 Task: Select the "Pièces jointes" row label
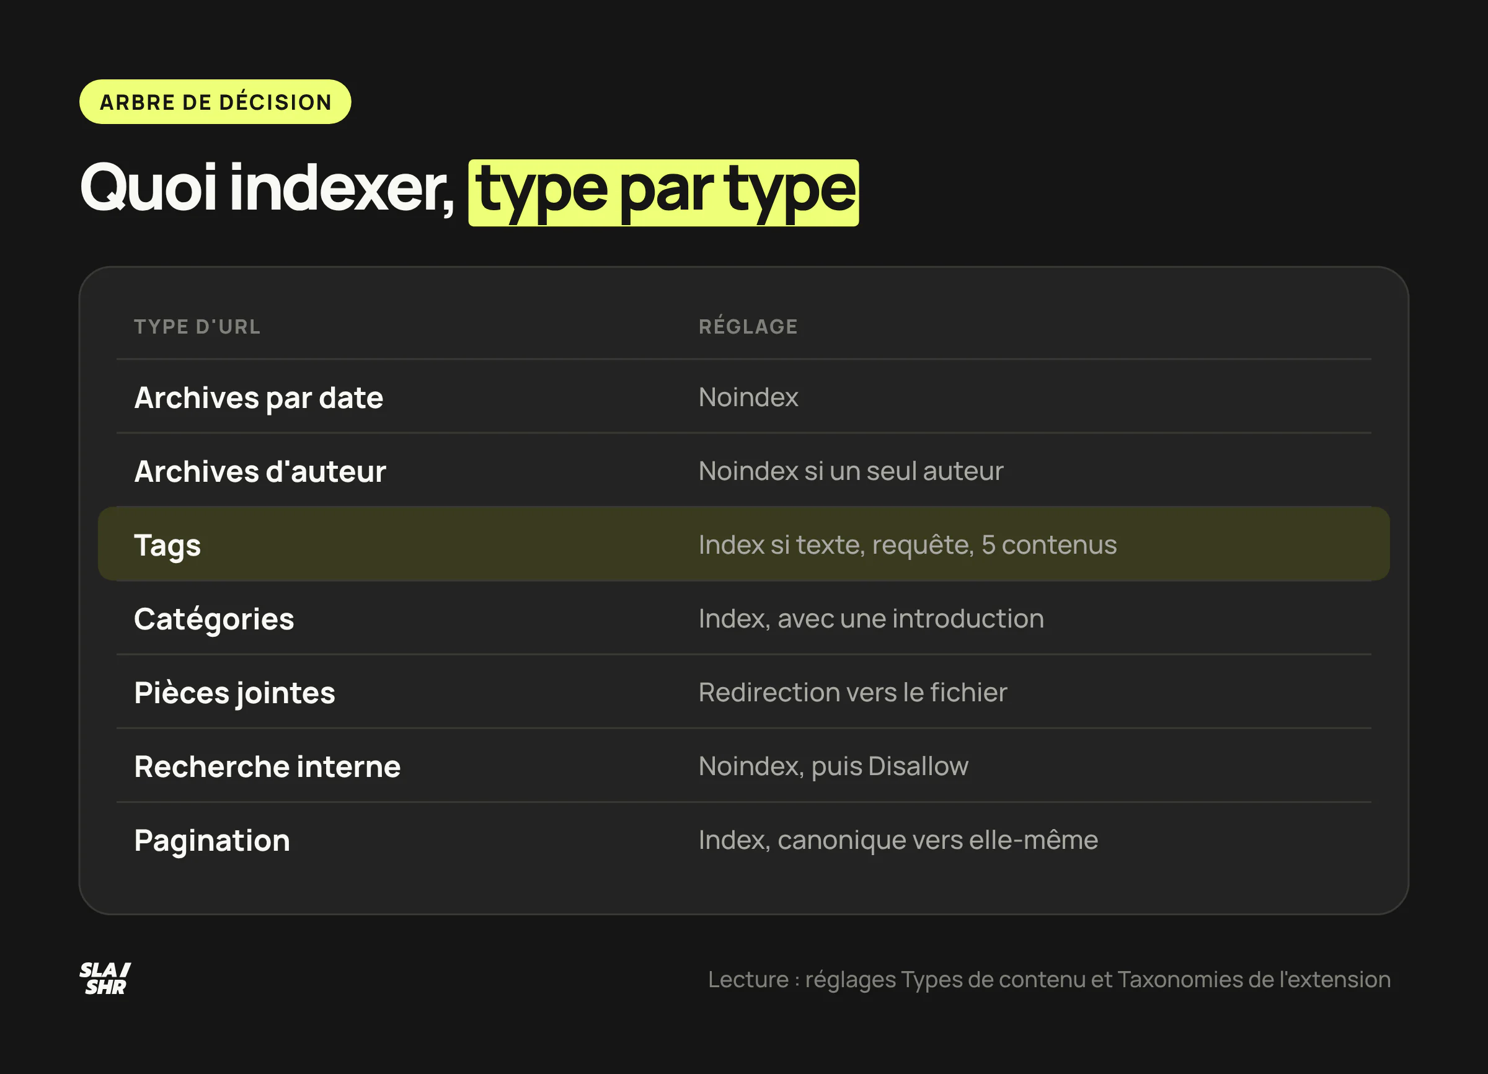tap(234, 693)
